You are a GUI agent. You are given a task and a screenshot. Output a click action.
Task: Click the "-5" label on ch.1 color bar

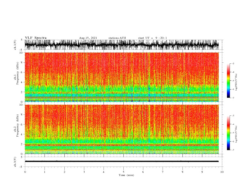click(x=233, y=81)
